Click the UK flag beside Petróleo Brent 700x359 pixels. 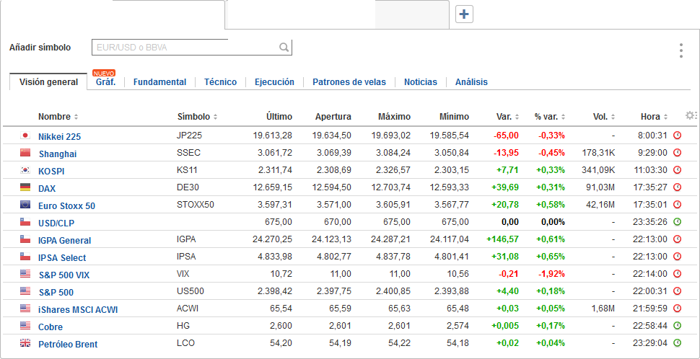pyautogui.click(x=25, y=343)
